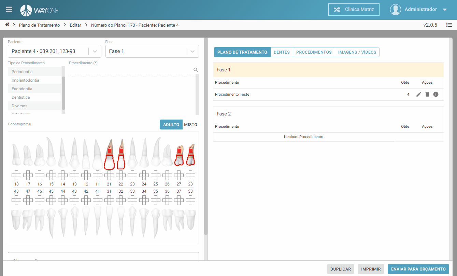Go to Plano de Tratamento breadcrumb
The width and height of the screenshot is (457, 276).
[39, 25]
